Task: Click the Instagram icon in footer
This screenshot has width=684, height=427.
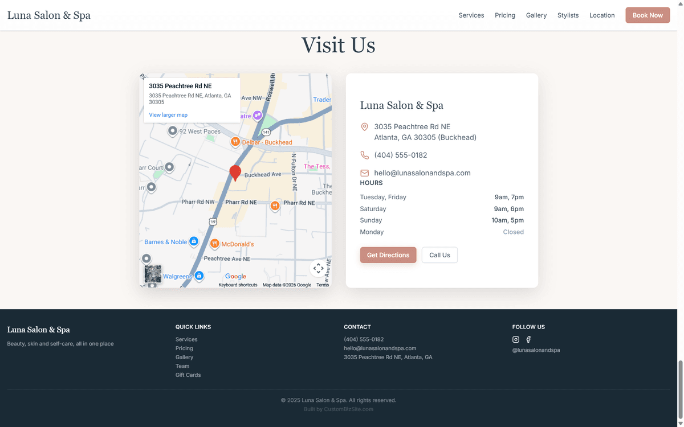Action: (516, 339)
